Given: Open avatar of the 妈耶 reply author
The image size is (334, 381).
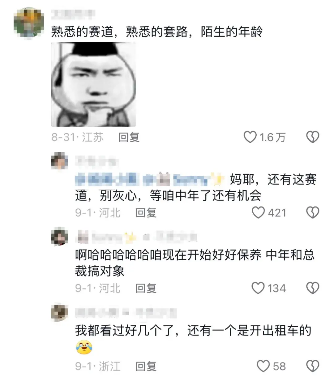Looking at the screenshot, I should [x=59, y=161].
